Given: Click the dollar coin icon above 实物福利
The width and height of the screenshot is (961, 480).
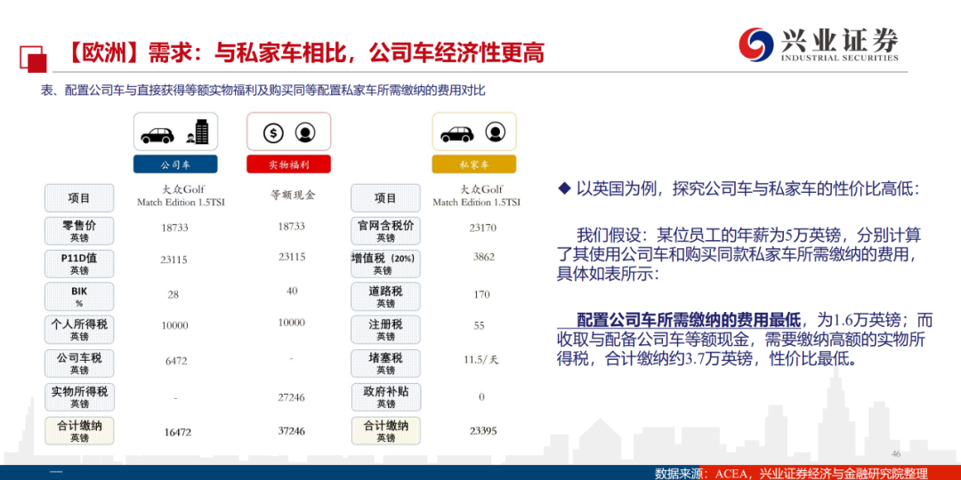Looking at the screenshot, I should coord(273,132).
